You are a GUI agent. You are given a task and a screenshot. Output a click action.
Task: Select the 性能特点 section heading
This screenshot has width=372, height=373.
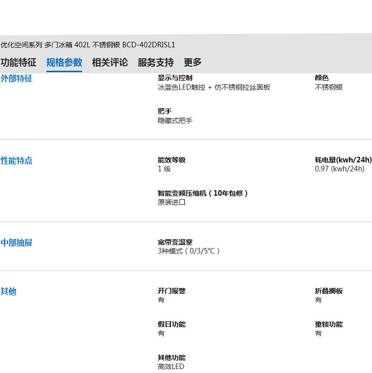16,160
